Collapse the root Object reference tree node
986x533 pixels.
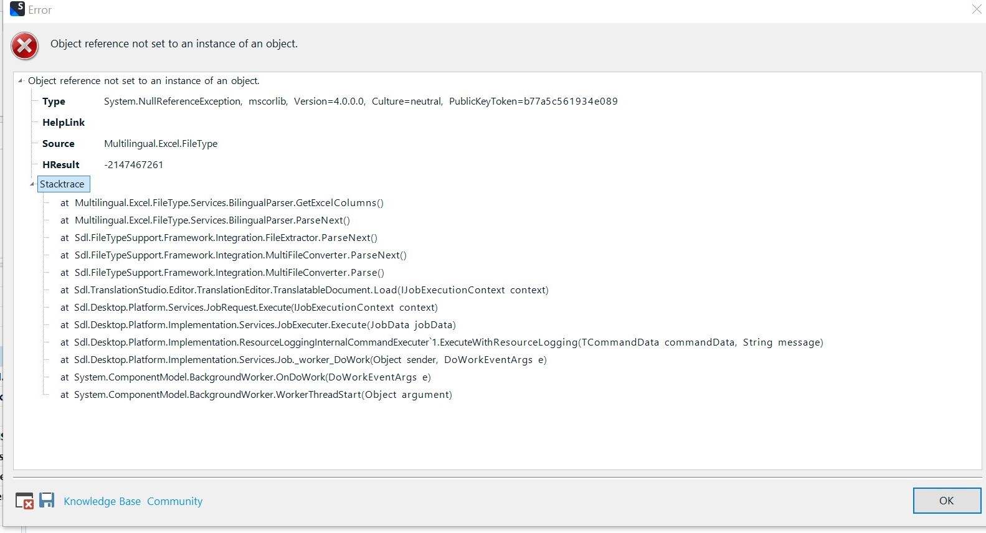20,81
